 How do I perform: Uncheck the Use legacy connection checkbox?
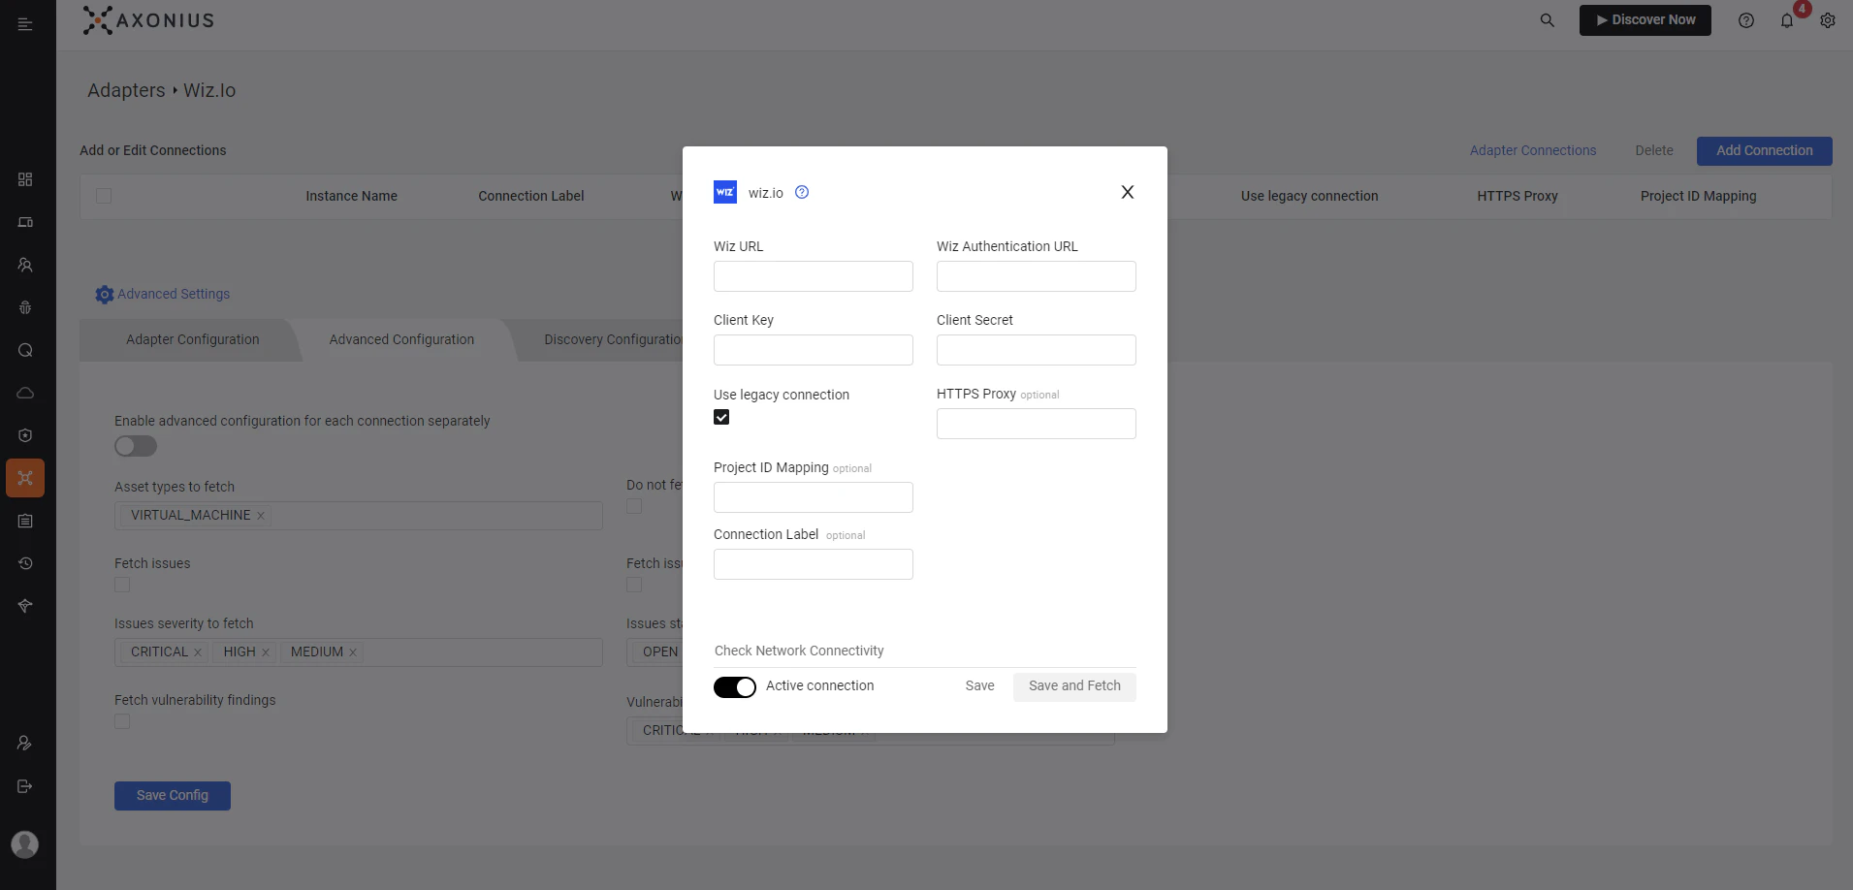(721, 417)
